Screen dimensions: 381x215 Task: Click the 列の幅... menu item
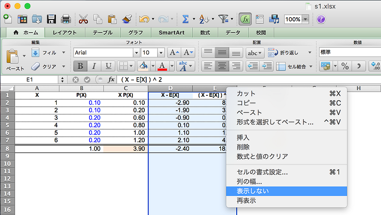(287, 182)
